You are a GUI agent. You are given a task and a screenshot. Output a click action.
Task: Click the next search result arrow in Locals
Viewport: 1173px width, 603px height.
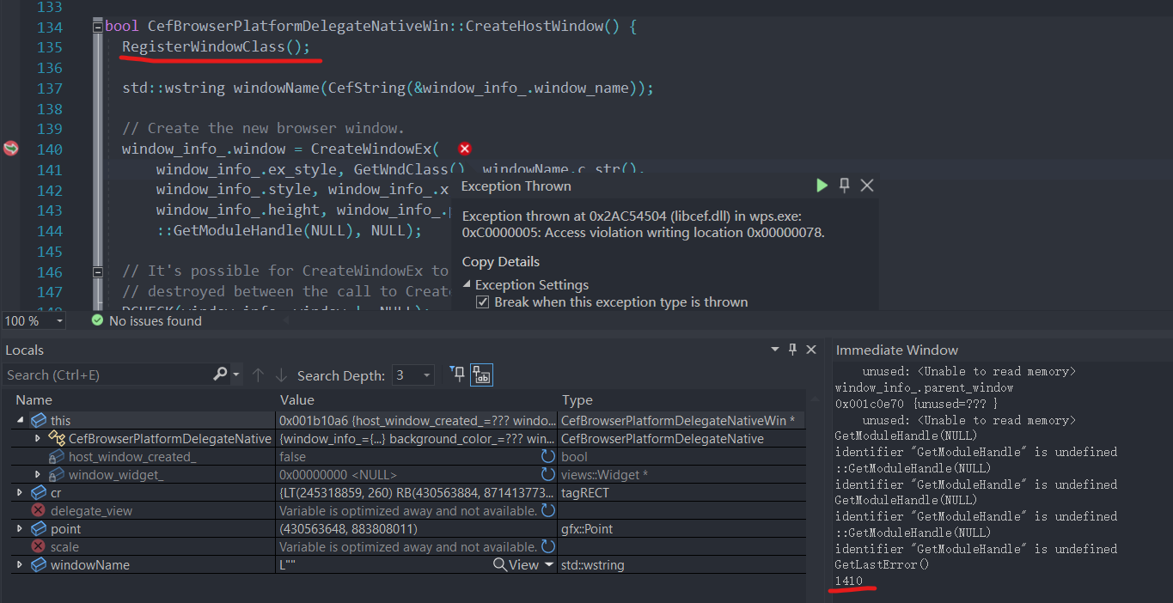pos(279,375)
